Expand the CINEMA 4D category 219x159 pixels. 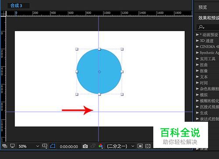point(198,46)
